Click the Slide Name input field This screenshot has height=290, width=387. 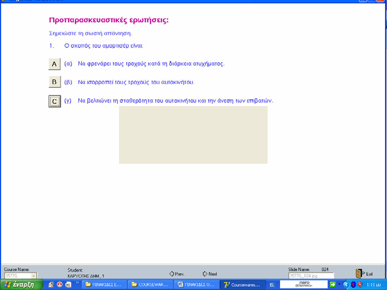[x=311, y=276]
